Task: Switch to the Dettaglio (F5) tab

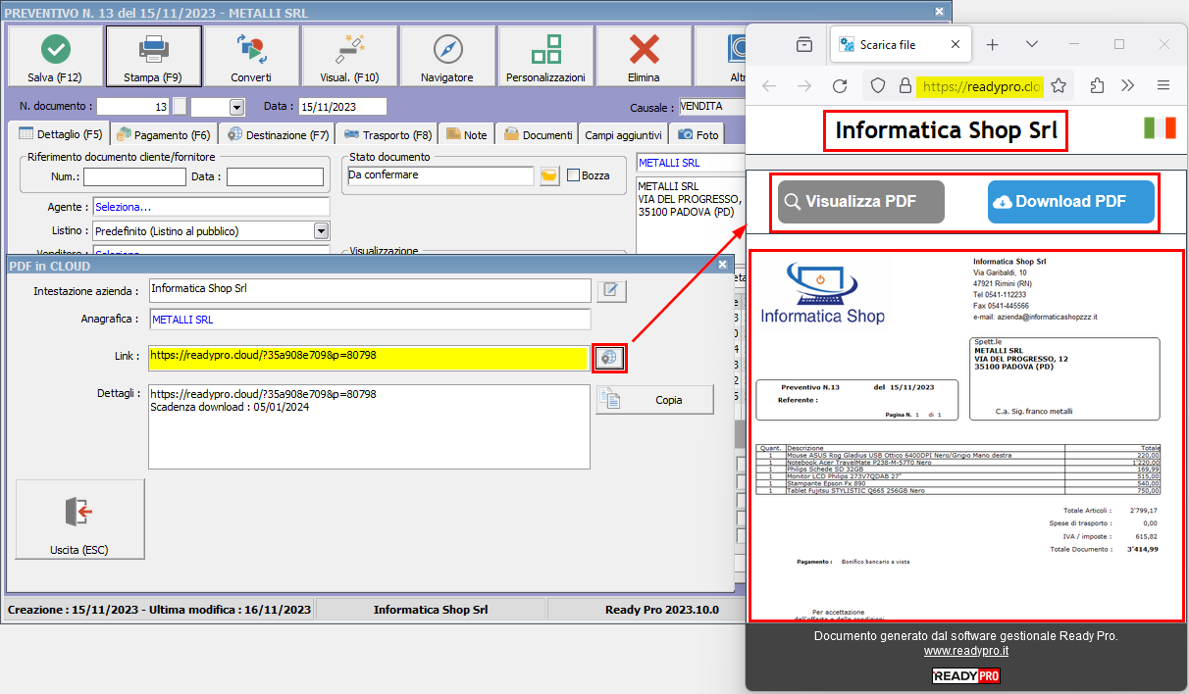Action: [61, 134]
